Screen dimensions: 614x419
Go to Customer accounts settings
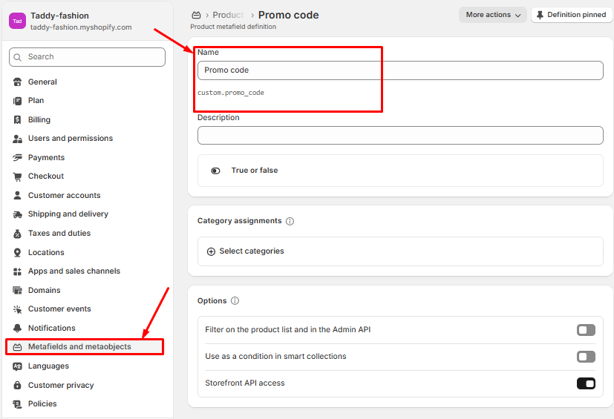click(x=64, y=196)
